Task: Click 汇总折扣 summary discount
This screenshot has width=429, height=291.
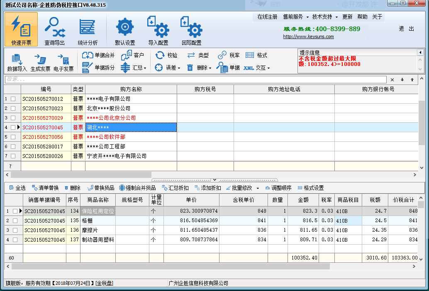Action: 175,188
